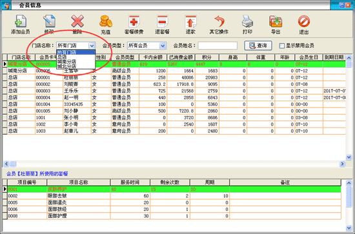Click the 退出 exit icon
The height and width of the screenshot is (234, 355).
tap(304, 21)
